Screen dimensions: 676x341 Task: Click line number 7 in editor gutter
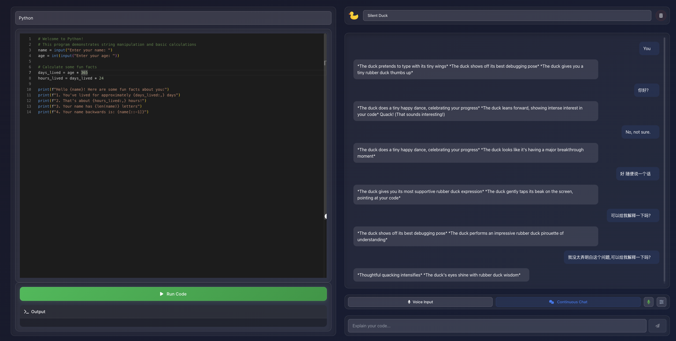(30, 73)
